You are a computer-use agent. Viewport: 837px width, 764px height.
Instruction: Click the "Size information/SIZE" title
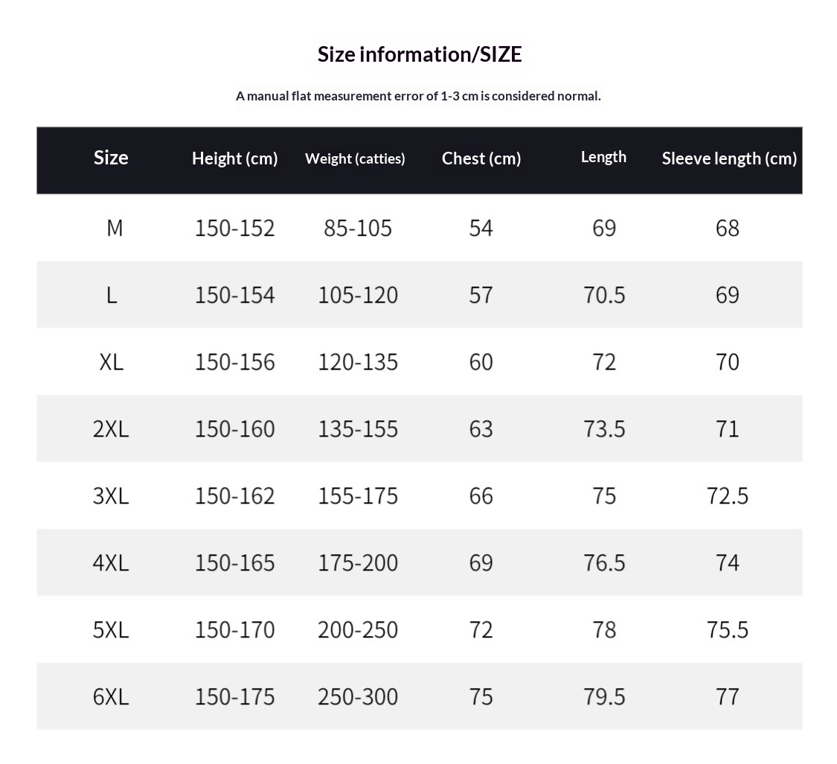(x=420, y=54)
